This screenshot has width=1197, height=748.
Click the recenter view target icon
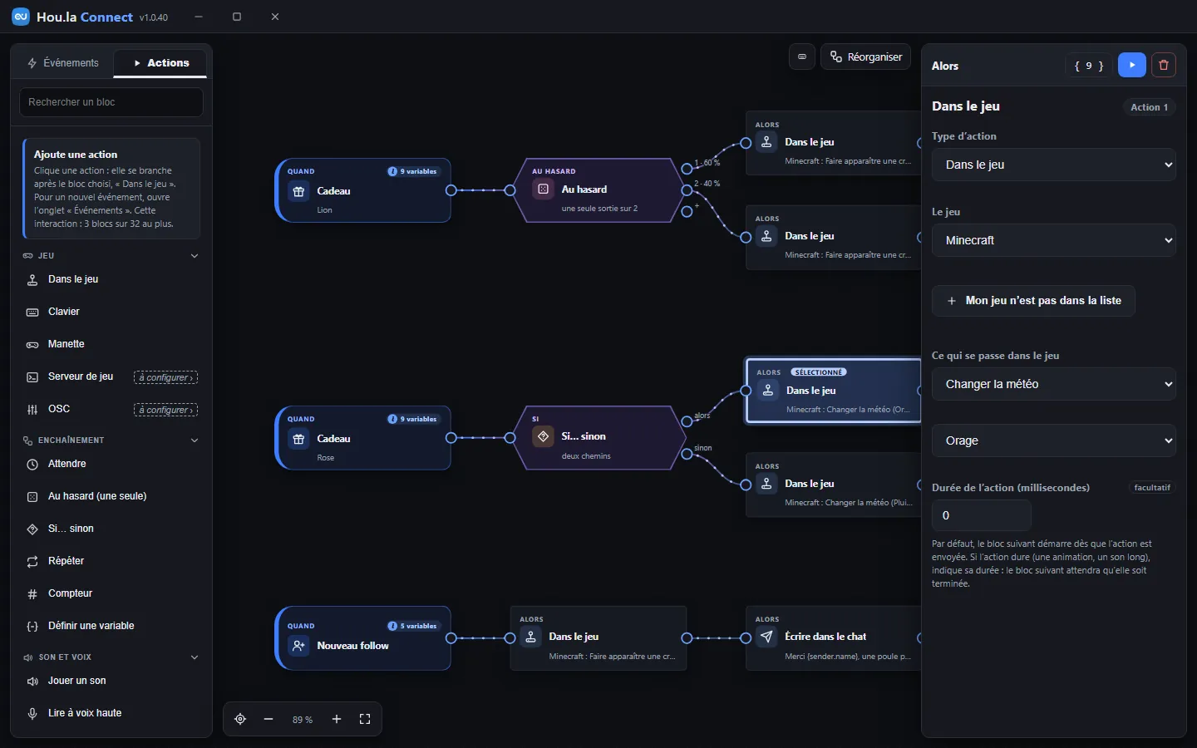pos(240,719)
